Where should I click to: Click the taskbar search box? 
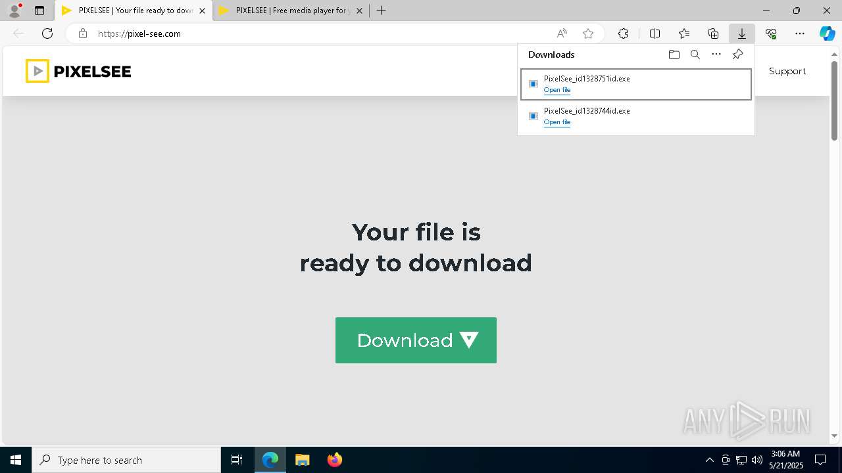tap(126, 460)
